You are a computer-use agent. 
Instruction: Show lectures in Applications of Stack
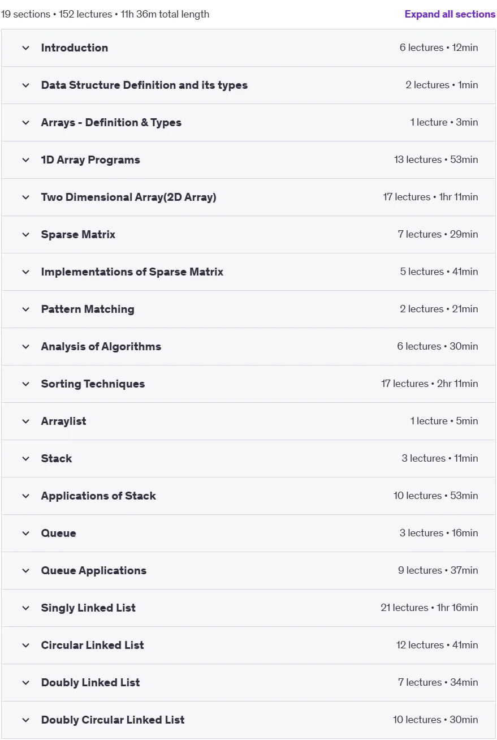pyautogui.click(x=248, y=496)
